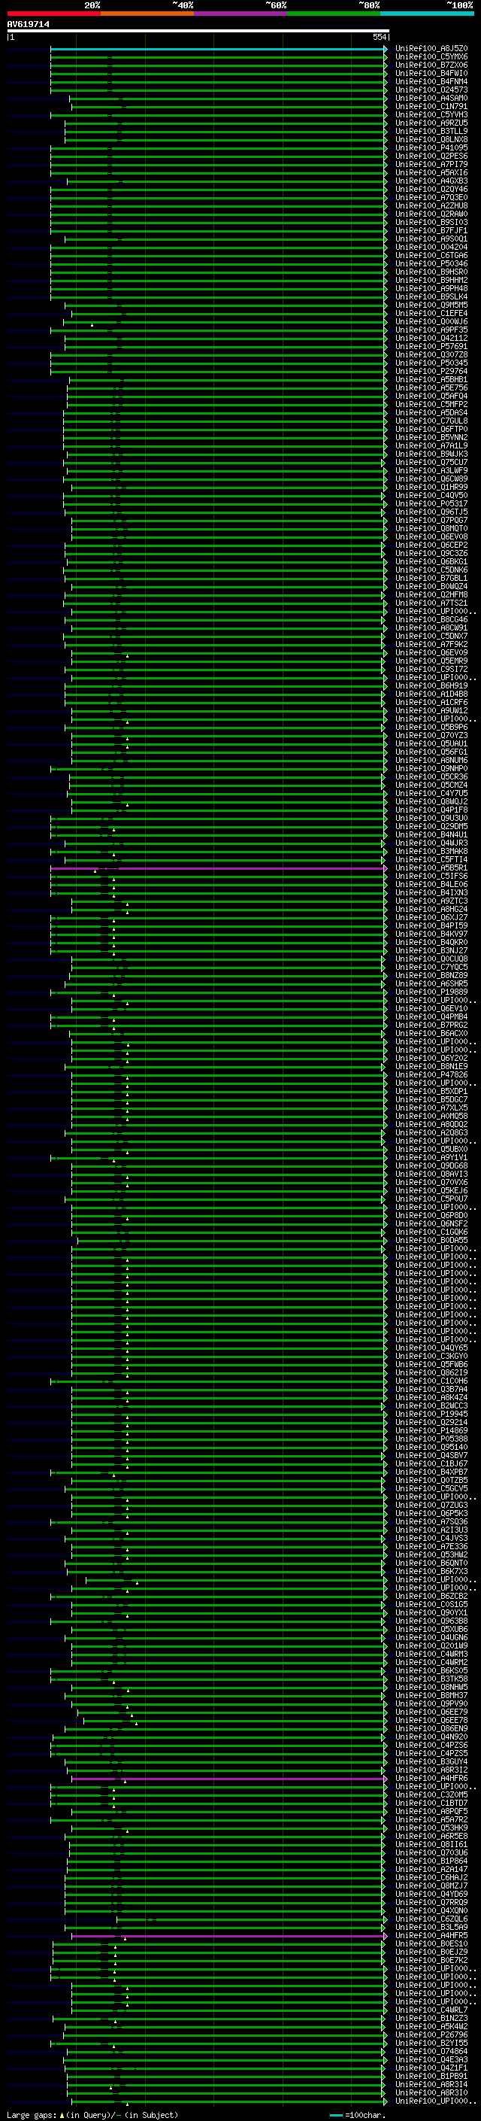
Task: Open entry UniRef100_A9PF35
Action: point(431,330)
